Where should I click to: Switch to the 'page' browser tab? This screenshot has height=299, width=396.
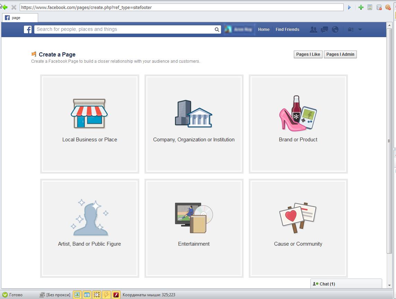click(20, 18)
